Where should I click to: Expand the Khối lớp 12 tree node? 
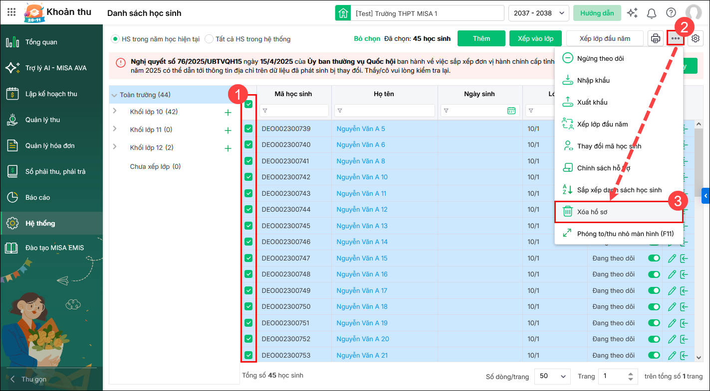pyautogui.click(x=115, y=147)
